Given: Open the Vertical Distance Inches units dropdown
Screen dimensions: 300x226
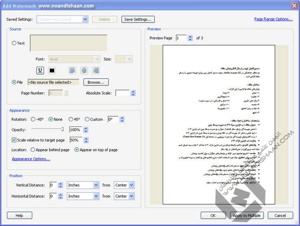Looking at the screenshot, I should pyautogui.click(x=96, y=185).
